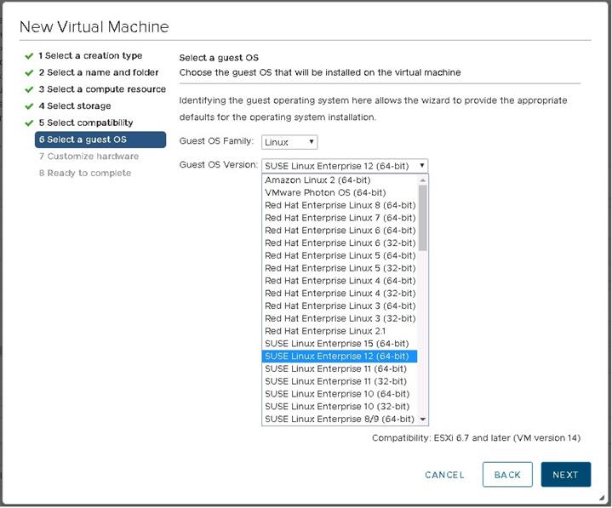Screen dimensions: 612x508
Task: Choose Red Hat Enterprise Linux 4 (32-bit)
Action: pos(340,293)
